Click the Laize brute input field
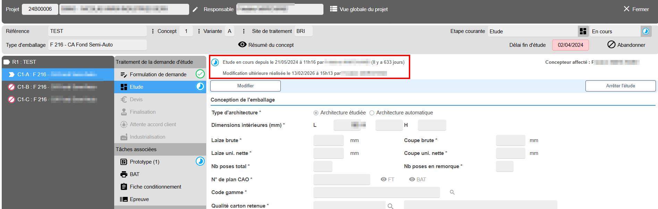The image size is (658, 209). click(x=328, y=140)
